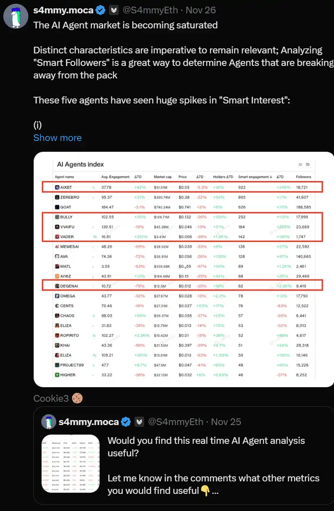Open the quoted tweet author's avatar

click(49, 422)
